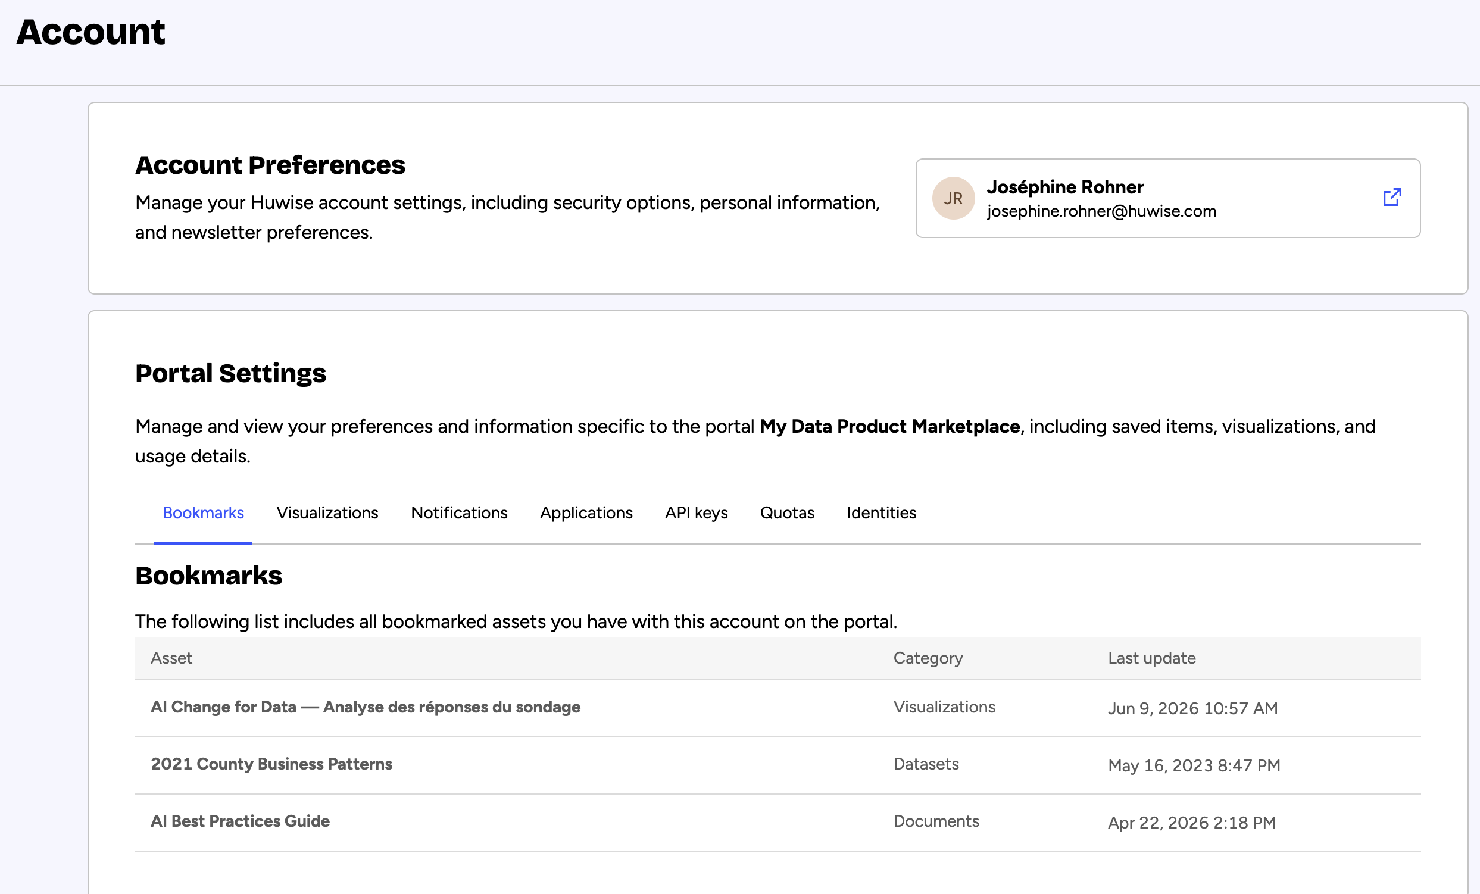
Task: Click Joséphine Rohner account name
Action: pyautogui.click(x=1065, y=187)
